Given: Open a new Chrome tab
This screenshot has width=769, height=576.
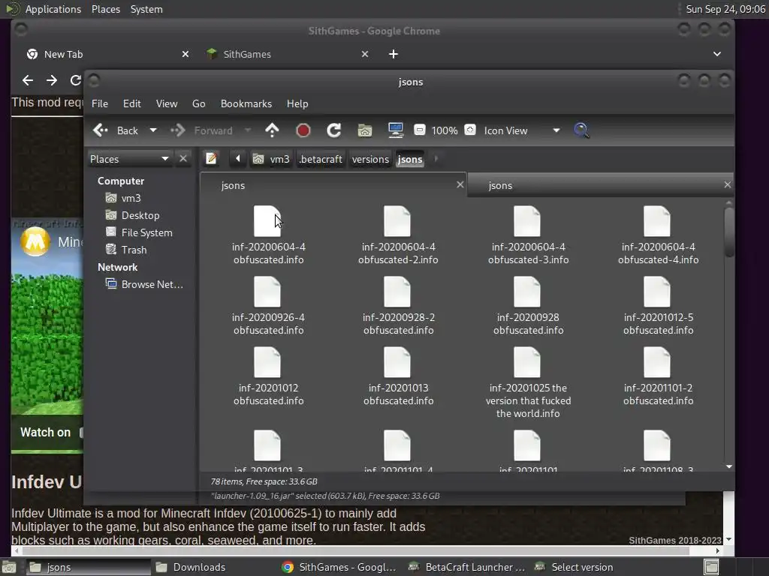Looking at the screenshot, I should pos(394,54).
